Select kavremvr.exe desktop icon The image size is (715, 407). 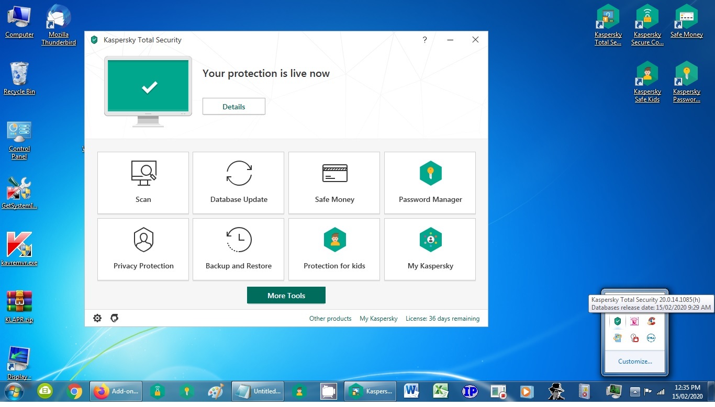19,249
